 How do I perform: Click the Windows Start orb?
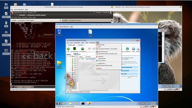(58, 103)
